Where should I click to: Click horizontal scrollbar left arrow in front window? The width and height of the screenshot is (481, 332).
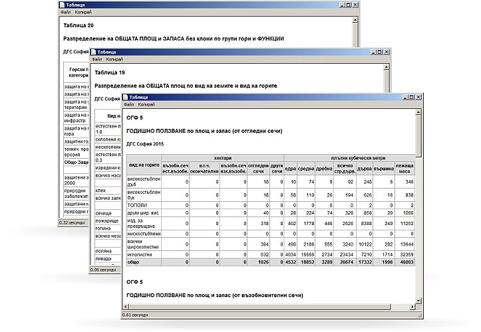(126, 307)
